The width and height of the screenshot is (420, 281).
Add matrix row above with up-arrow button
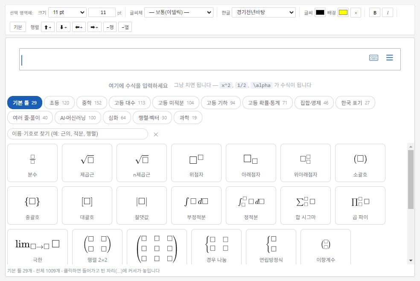coord(48,27)
